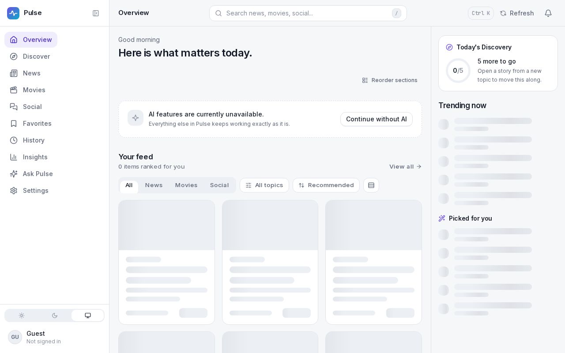Open the notifications bell
565x353 pixels.
point(548,13)
